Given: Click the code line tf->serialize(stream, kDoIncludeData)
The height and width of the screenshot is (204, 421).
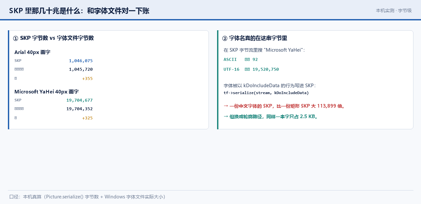Looking at the screenshot, I should (266, 93).
